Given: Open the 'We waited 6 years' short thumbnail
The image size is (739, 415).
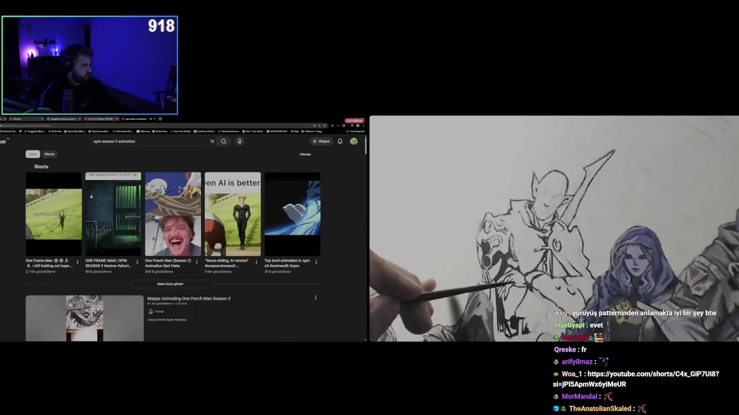Looking at the screenshot, I should tap(113, 214).
